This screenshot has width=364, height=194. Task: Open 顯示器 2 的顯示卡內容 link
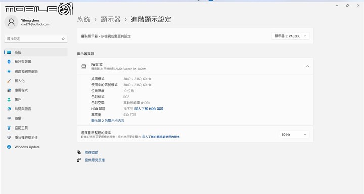[108, 121]
